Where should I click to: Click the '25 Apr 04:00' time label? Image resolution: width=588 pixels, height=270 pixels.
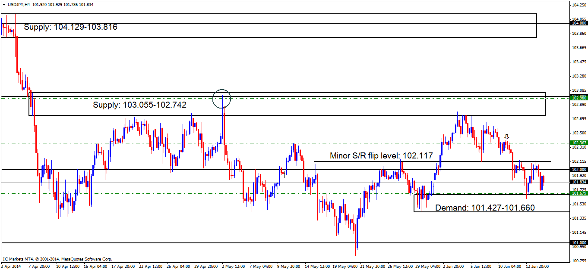point(179,267)
